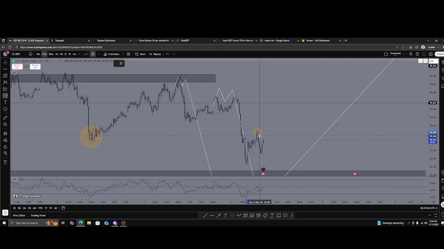Open the emoji icons tool in sidebar
444x249 pixels.
click(5, 109)
